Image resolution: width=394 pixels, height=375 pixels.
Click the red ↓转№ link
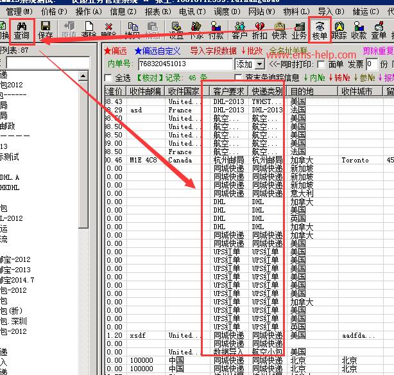[x=339, y=78]
